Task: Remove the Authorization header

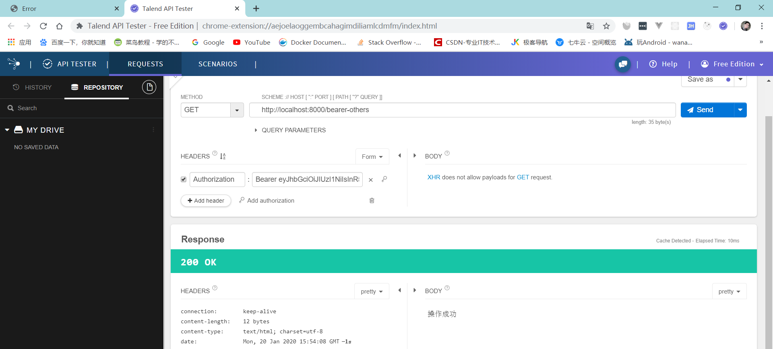Action: pos(371,180)
